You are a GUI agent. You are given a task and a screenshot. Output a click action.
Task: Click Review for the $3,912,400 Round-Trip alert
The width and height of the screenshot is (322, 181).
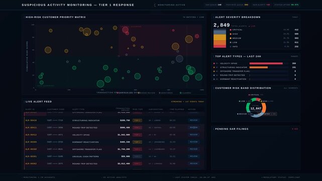[193, 163]
